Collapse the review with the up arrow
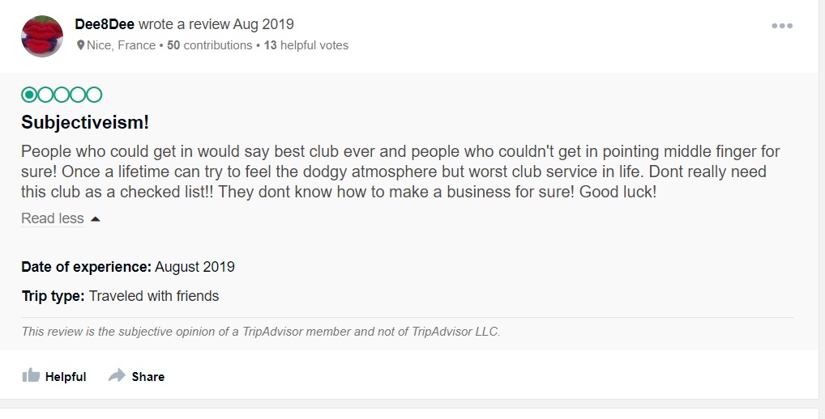 tap(96, 218)
